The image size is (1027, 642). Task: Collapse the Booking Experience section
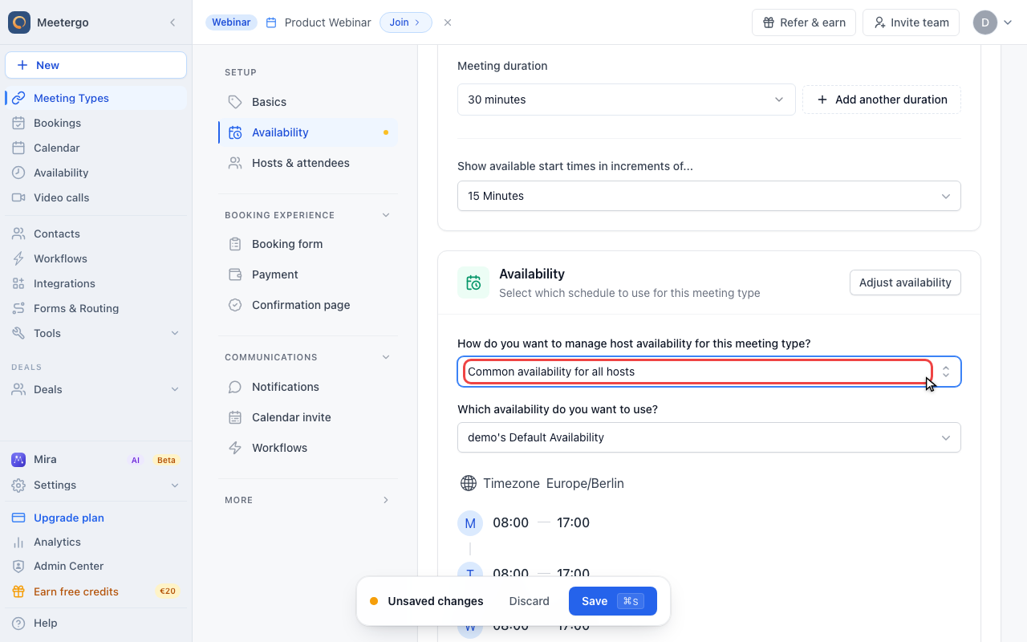coord(386,215)
